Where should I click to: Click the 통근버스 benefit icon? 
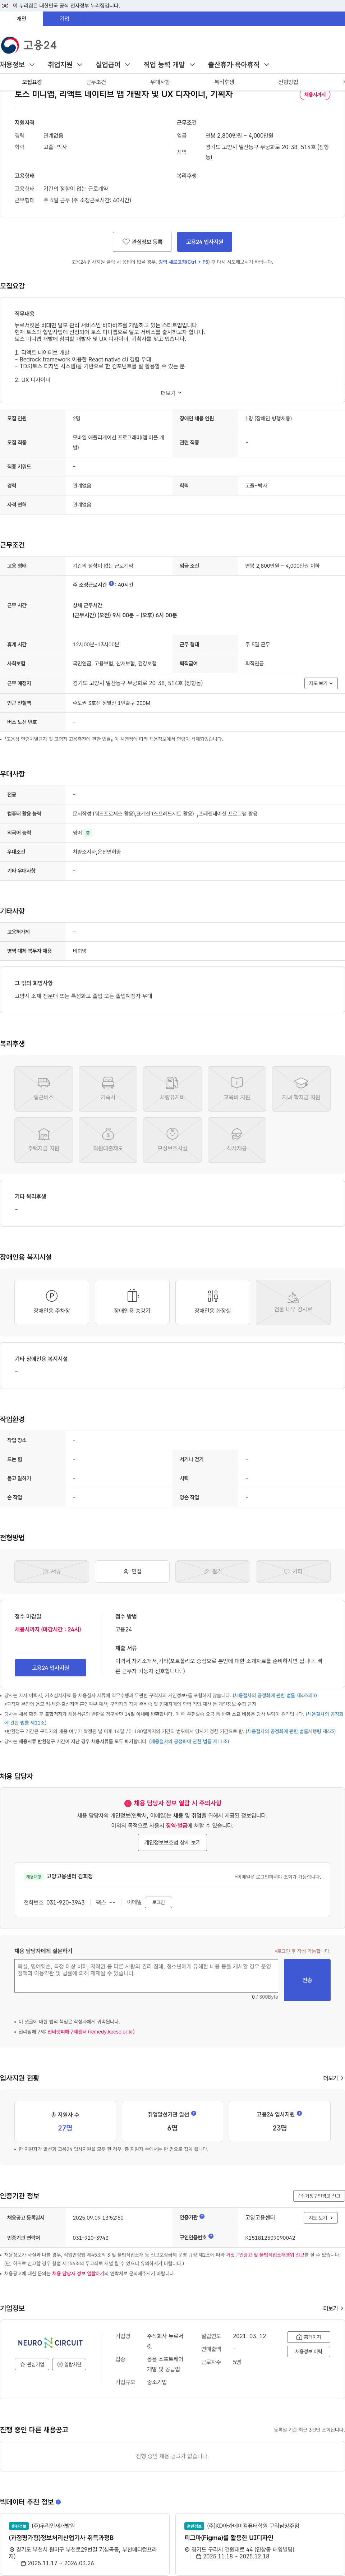(x=43, y=1089)
